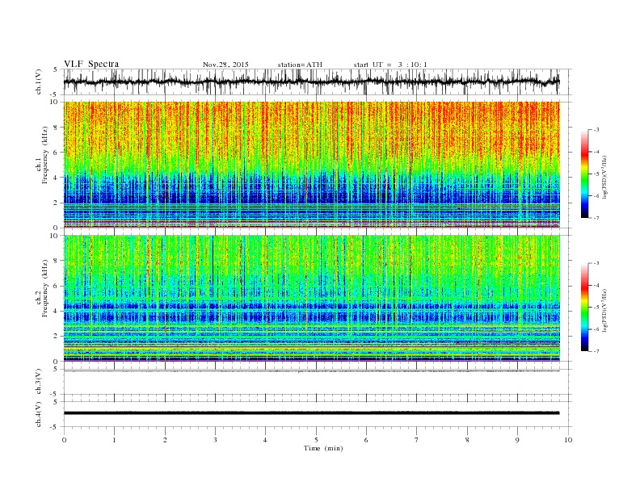Image resolution: width=640 pixels, height=494 pixels.
Task: Click inside the ch.2 spectrogram panel
Action: [311, 299]
